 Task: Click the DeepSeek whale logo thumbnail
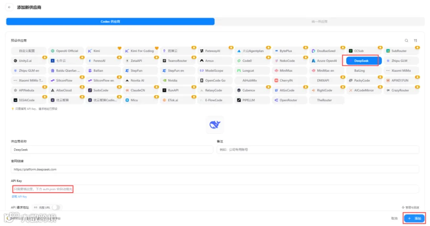215,125
